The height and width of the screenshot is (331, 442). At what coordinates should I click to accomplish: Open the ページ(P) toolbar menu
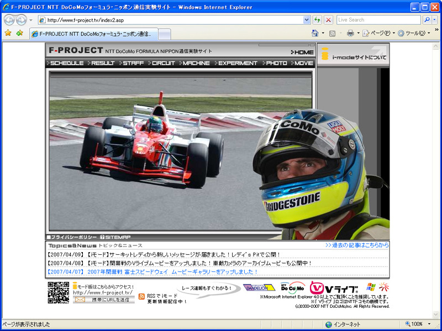378,33
